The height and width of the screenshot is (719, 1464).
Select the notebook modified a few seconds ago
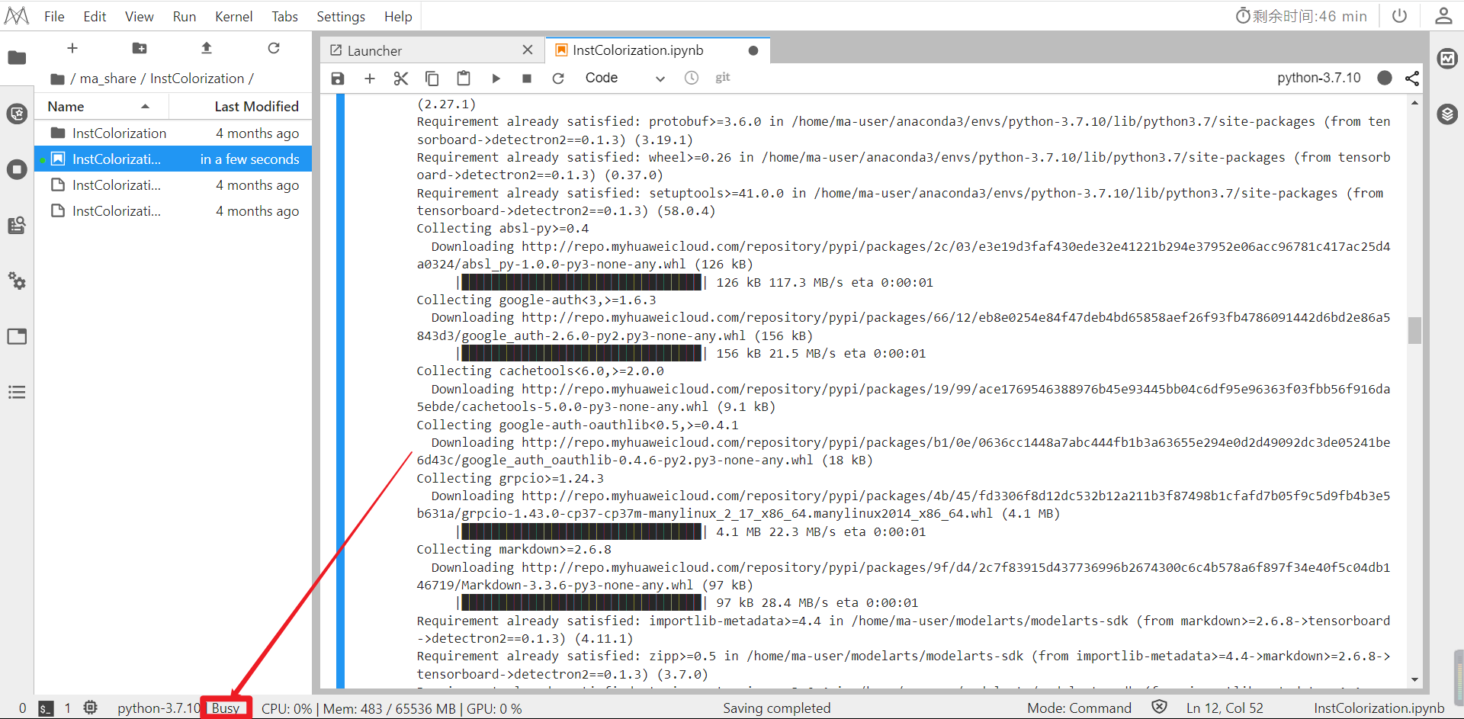pyautogui.click(x=174, y=159)
